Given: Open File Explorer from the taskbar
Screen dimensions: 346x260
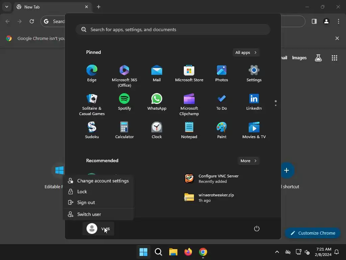Looking at the screenshot, I should [173, 252].
